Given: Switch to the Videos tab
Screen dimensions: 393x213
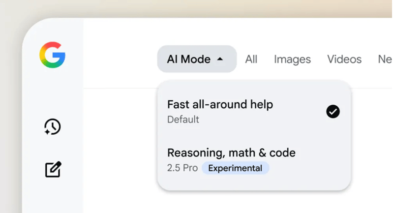Looking at the screenshot, I should [x=344, y=60].
